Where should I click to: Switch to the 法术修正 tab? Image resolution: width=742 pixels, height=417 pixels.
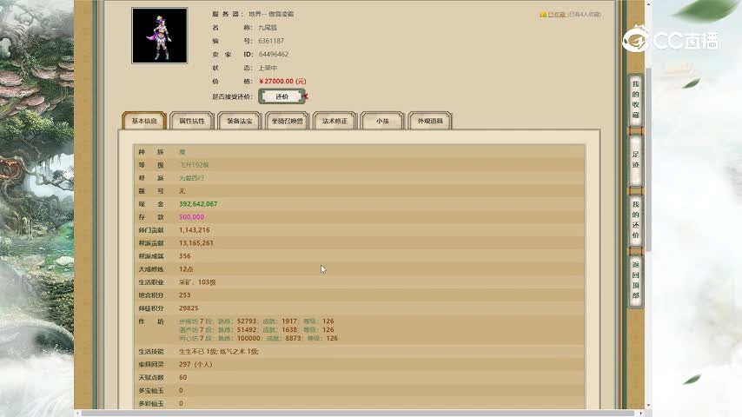pyautogui.click(x=335, y=122)
